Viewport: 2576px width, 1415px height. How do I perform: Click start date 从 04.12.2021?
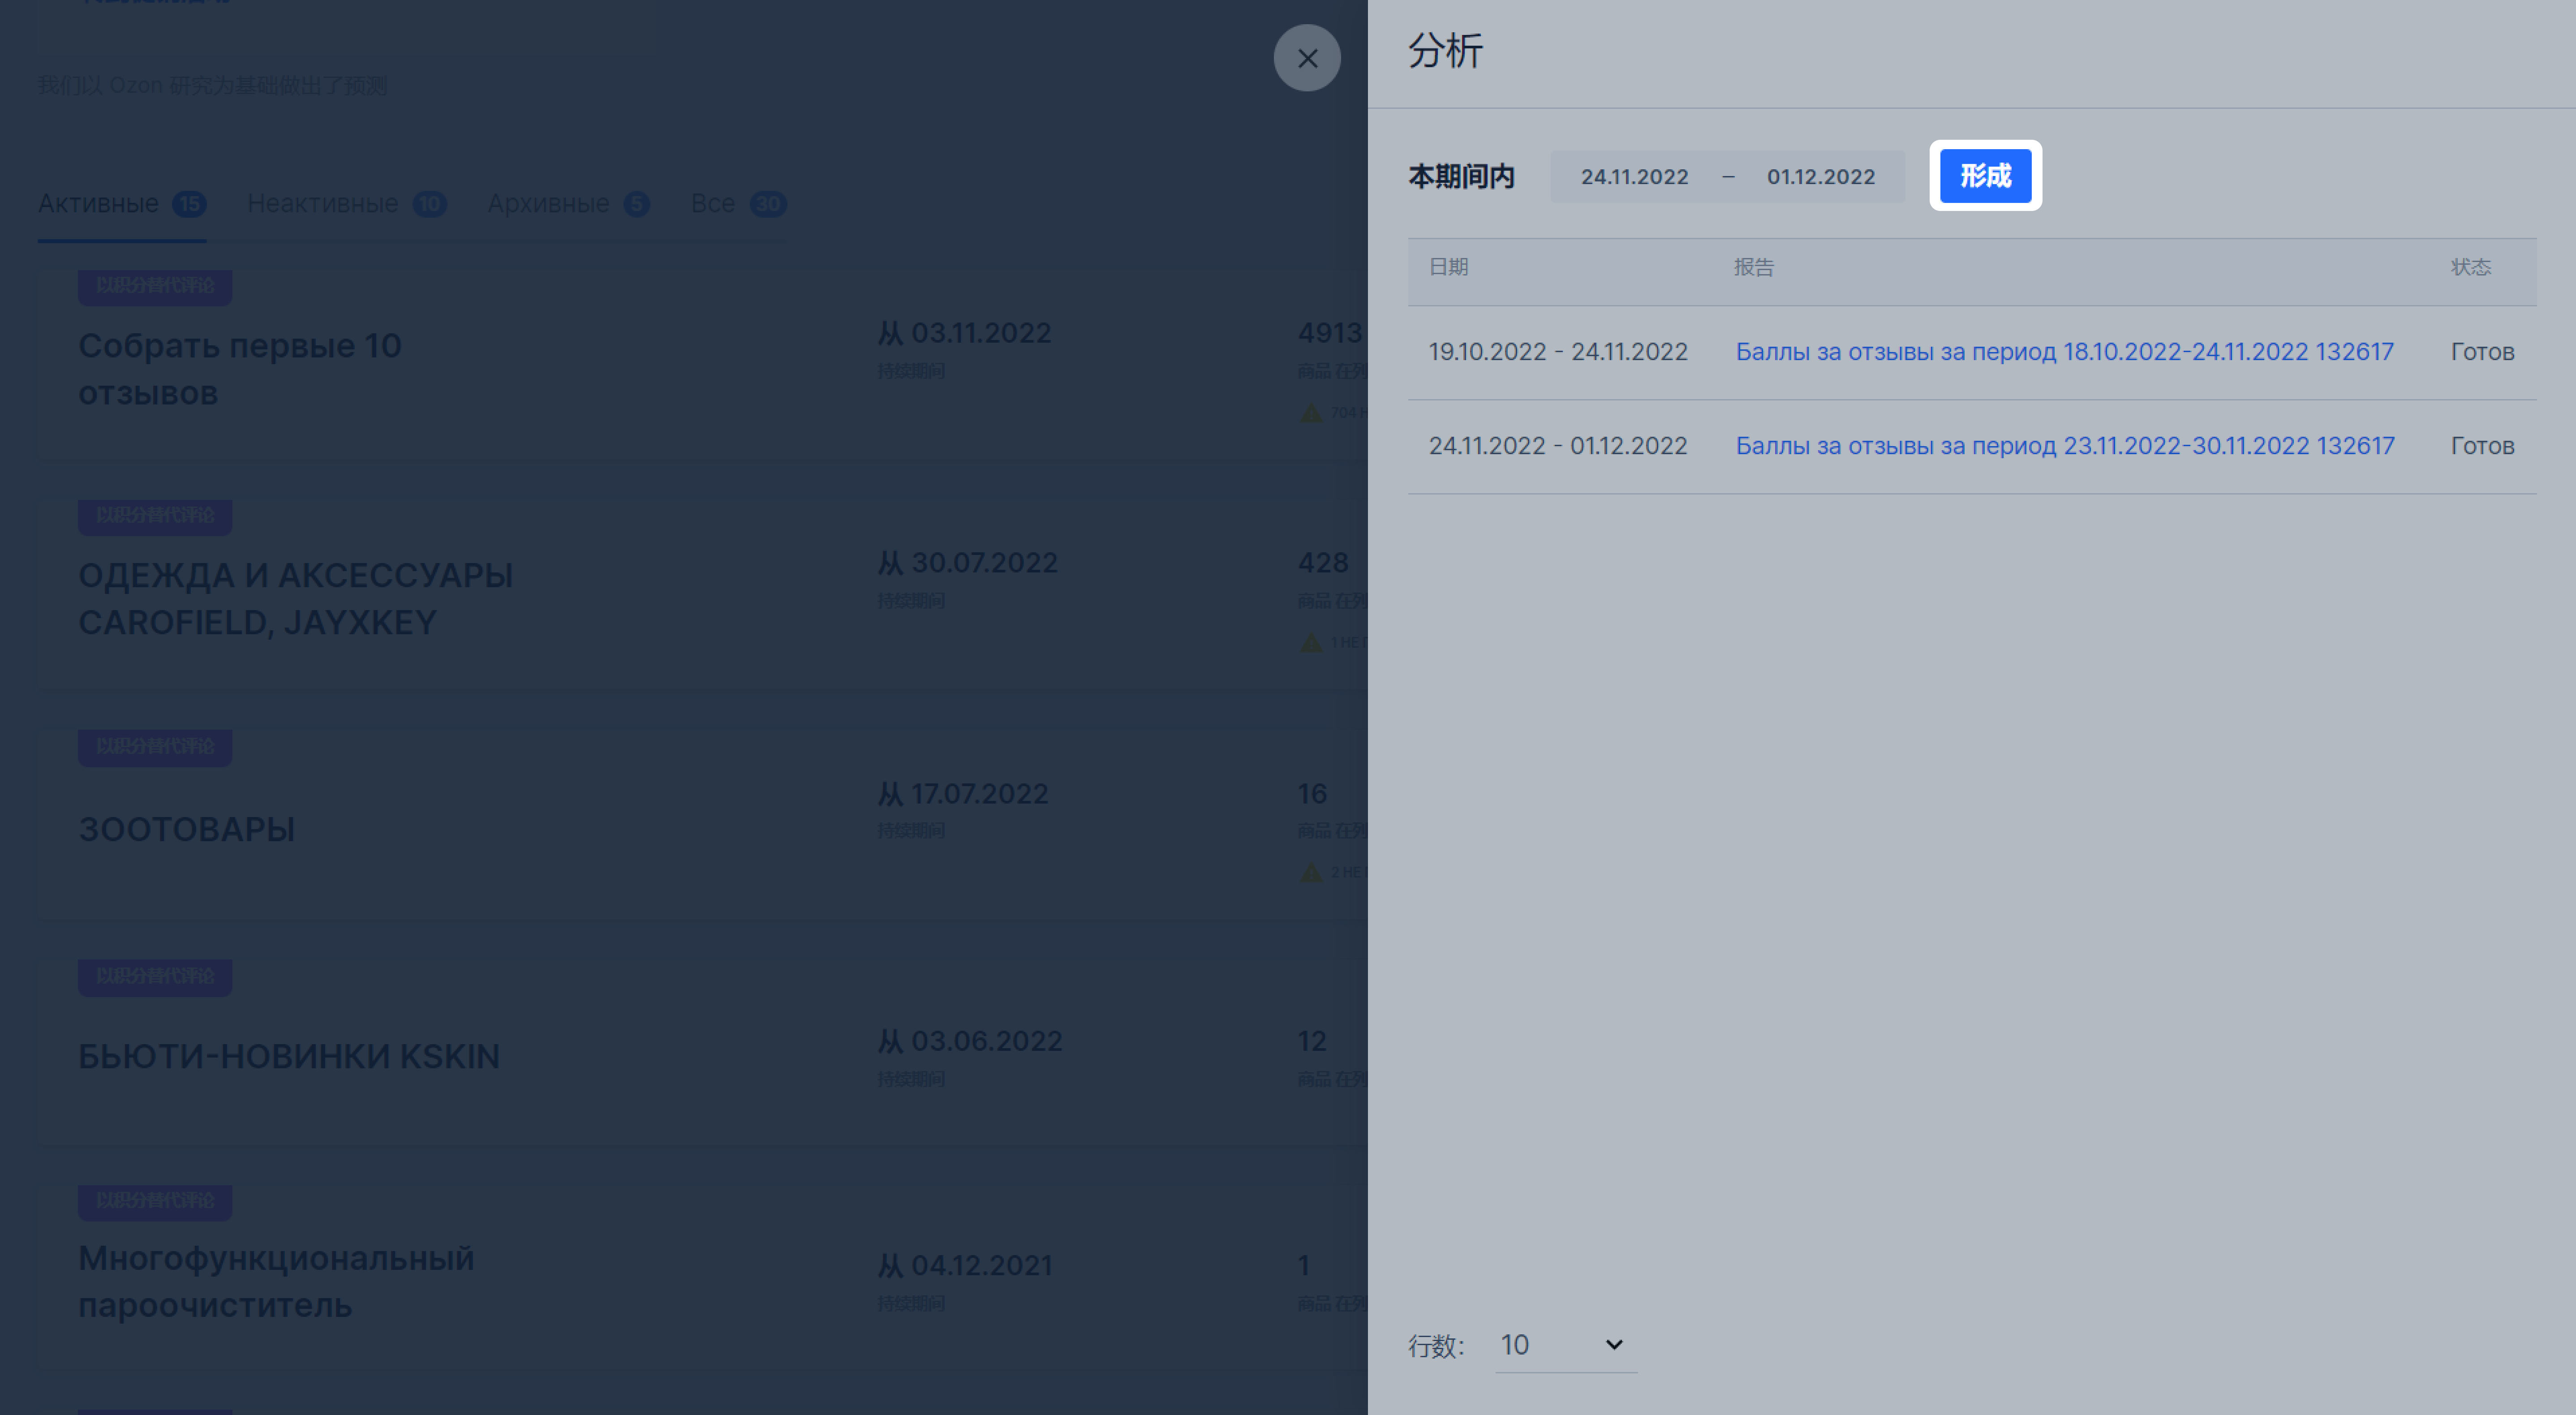tap(965, 1266)
